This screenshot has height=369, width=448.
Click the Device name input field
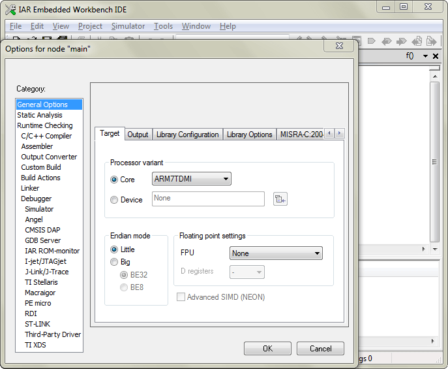208,199
